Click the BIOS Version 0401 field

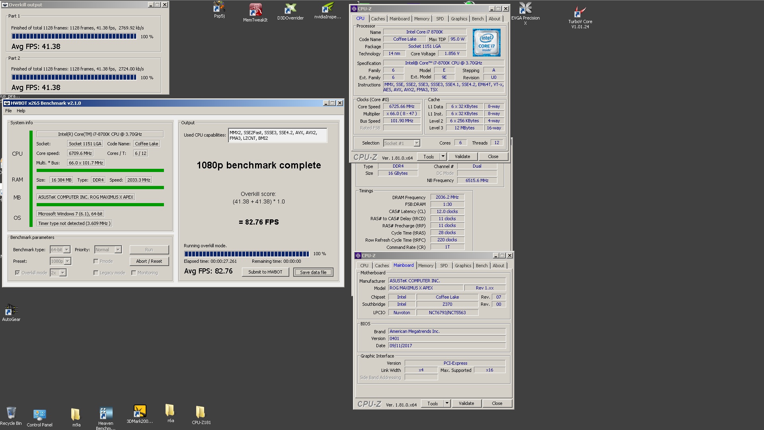pos(447,338)
